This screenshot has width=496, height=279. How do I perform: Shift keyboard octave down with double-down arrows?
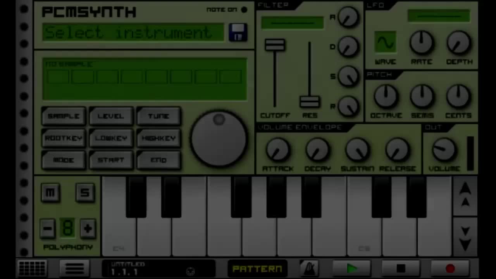click(x=465, y=237)
